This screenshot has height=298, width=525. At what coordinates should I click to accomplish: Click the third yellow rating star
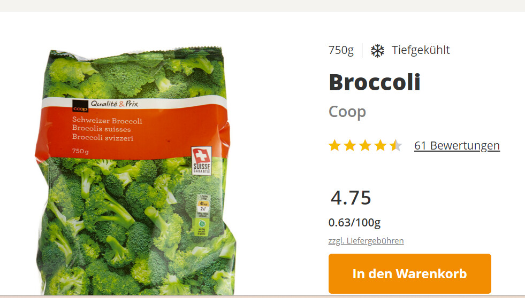366,146
